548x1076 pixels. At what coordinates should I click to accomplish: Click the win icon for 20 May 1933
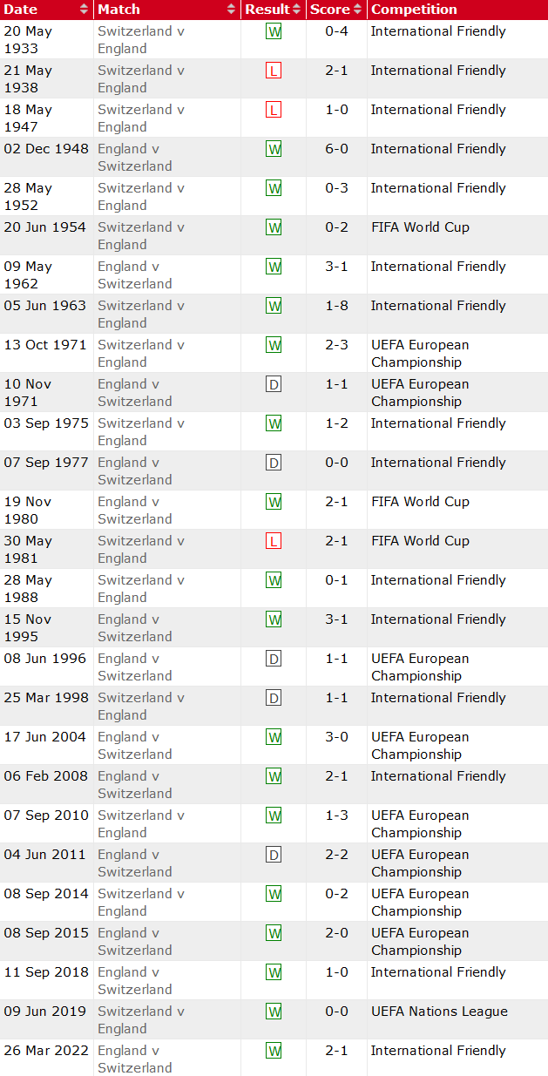point(274,31)
